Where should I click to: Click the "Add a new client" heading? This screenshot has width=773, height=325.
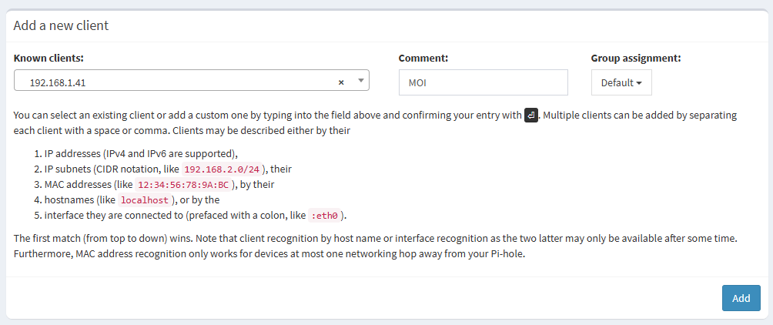(x=61, y=25)
